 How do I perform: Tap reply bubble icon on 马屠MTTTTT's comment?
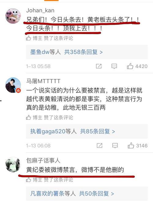115,145
